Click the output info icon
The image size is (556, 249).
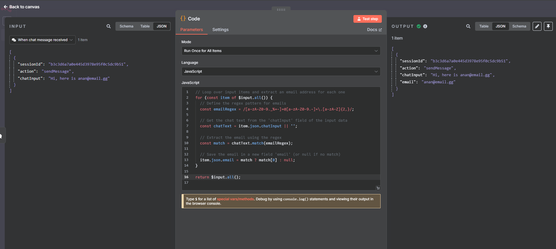pyautogui.click(x=425, y=26)
